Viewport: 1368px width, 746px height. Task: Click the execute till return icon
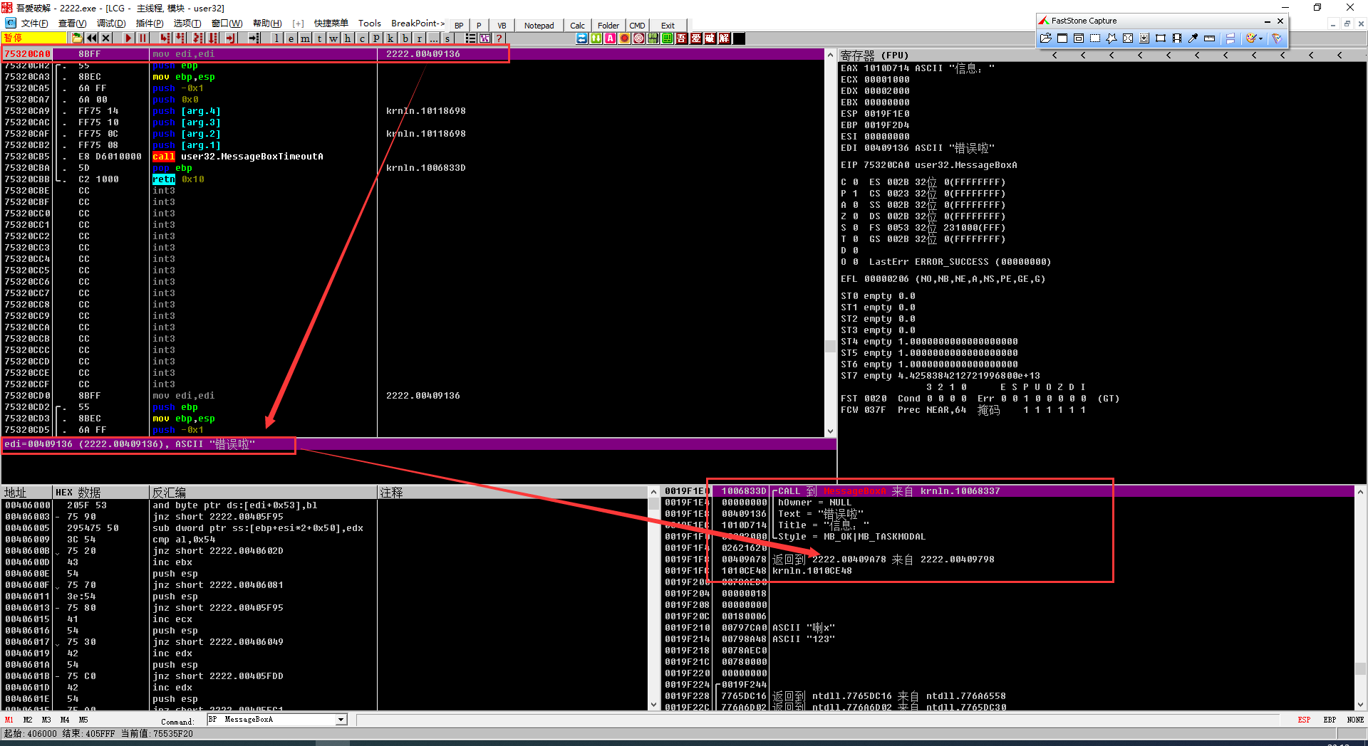point(230,38)
